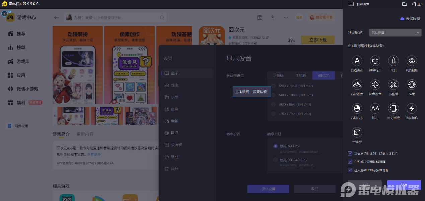Image resolution: width=425 pixels, height=201 pixels.
Task: Select the 最高 90-240 FPS radio option
Action: [x=276, y=160]
